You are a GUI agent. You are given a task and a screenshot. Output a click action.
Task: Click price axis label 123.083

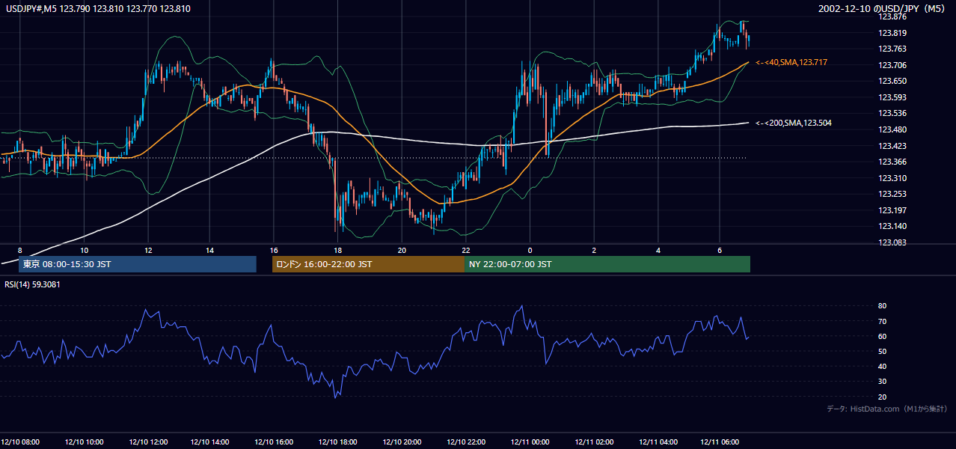tap(892, 242)
